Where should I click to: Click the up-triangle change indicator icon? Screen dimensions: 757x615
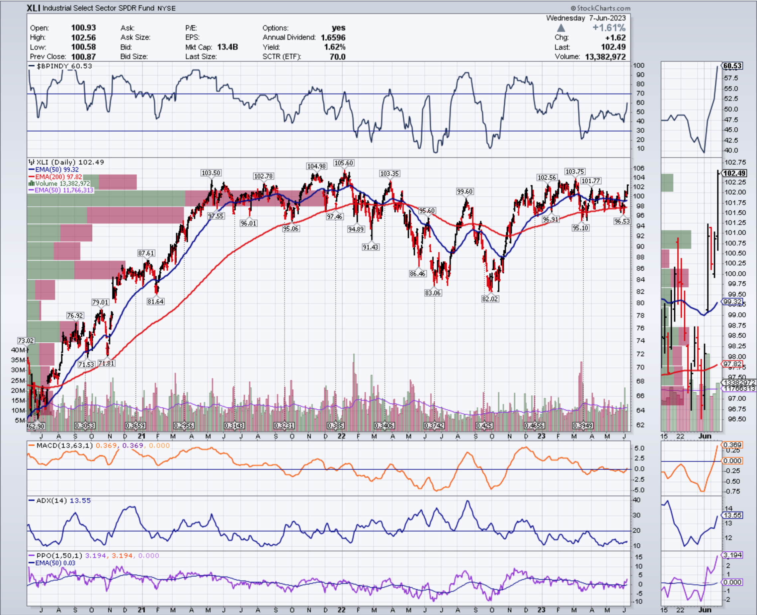(x=561, y=28)
